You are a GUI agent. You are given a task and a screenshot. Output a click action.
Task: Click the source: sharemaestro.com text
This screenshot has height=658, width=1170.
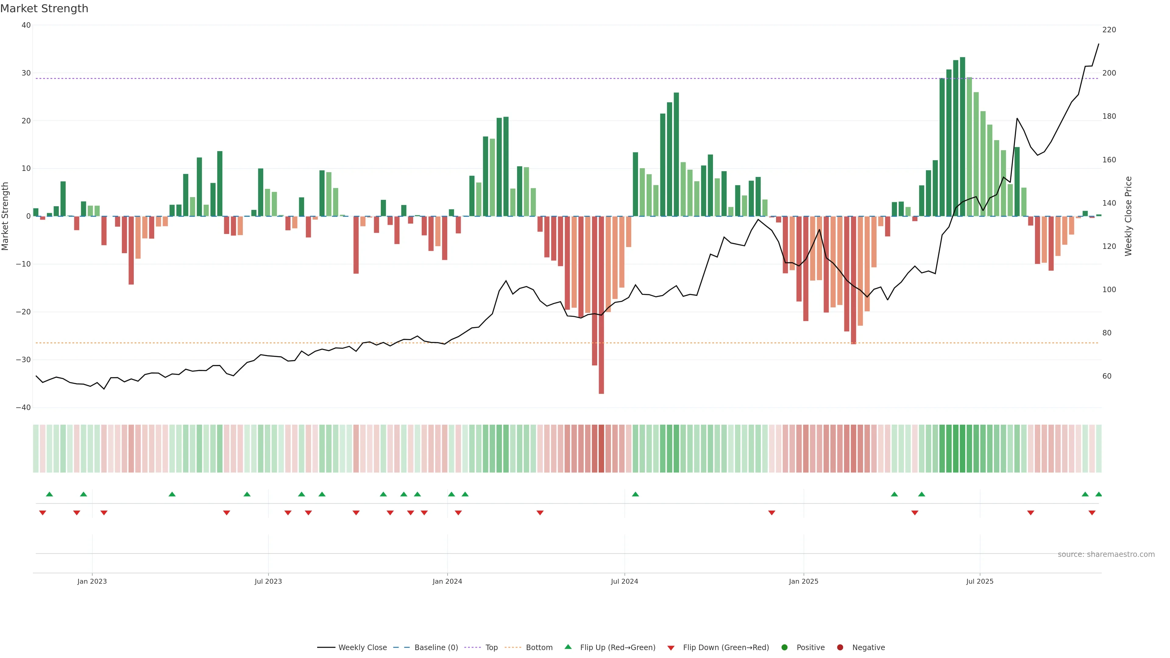[x=1106, y=554]
